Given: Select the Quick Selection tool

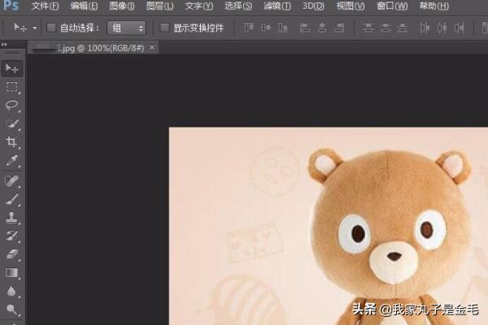Looking at the screenshot, I should (12, 123).
